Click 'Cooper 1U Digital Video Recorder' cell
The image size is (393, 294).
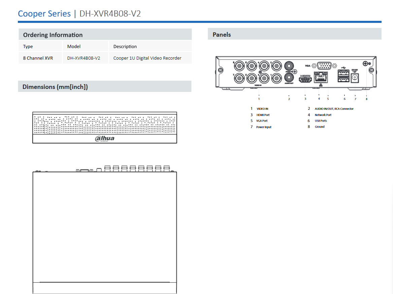point(148,58)
